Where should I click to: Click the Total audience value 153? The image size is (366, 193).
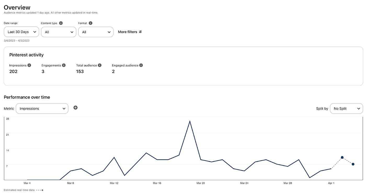point(80,71)
